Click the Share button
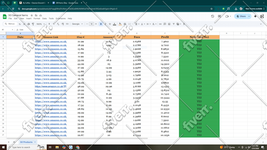Image resolution: width=267 pixels, height=150 pixels. 241,16
